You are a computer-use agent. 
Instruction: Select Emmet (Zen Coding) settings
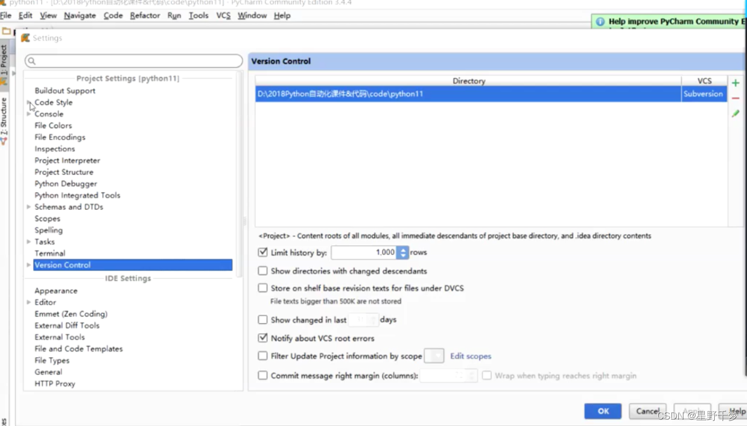tap(71, 314)
